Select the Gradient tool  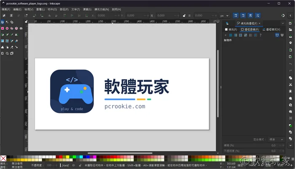[x=3, y=41]
